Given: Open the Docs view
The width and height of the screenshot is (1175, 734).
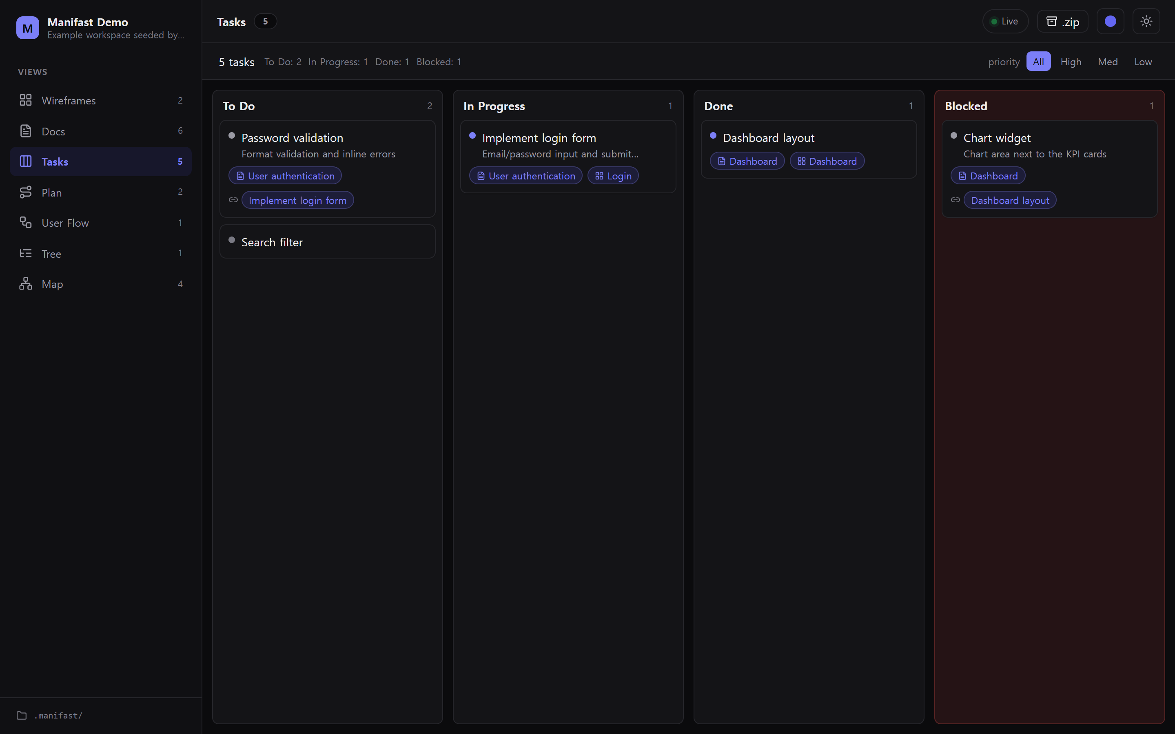Looking at the screenshot, I should click(x=100, y=131).
